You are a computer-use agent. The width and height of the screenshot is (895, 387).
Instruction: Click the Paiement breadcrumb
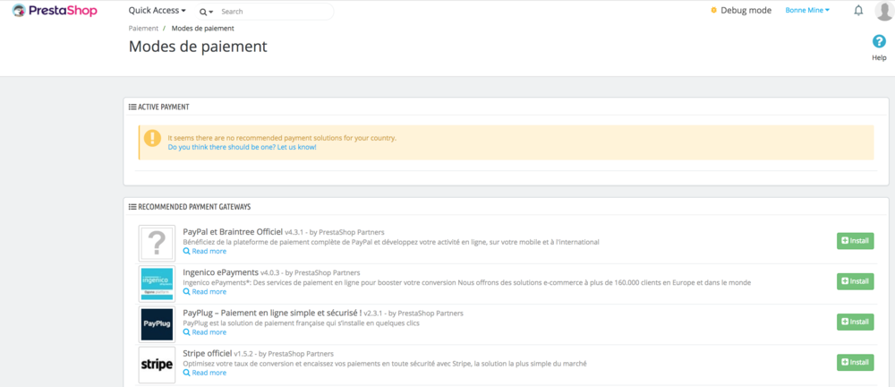pos(143,29)
